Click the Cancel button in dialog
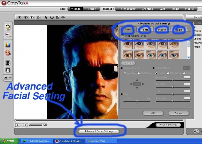This screenshot has width=202, height=144. point(178,113)
